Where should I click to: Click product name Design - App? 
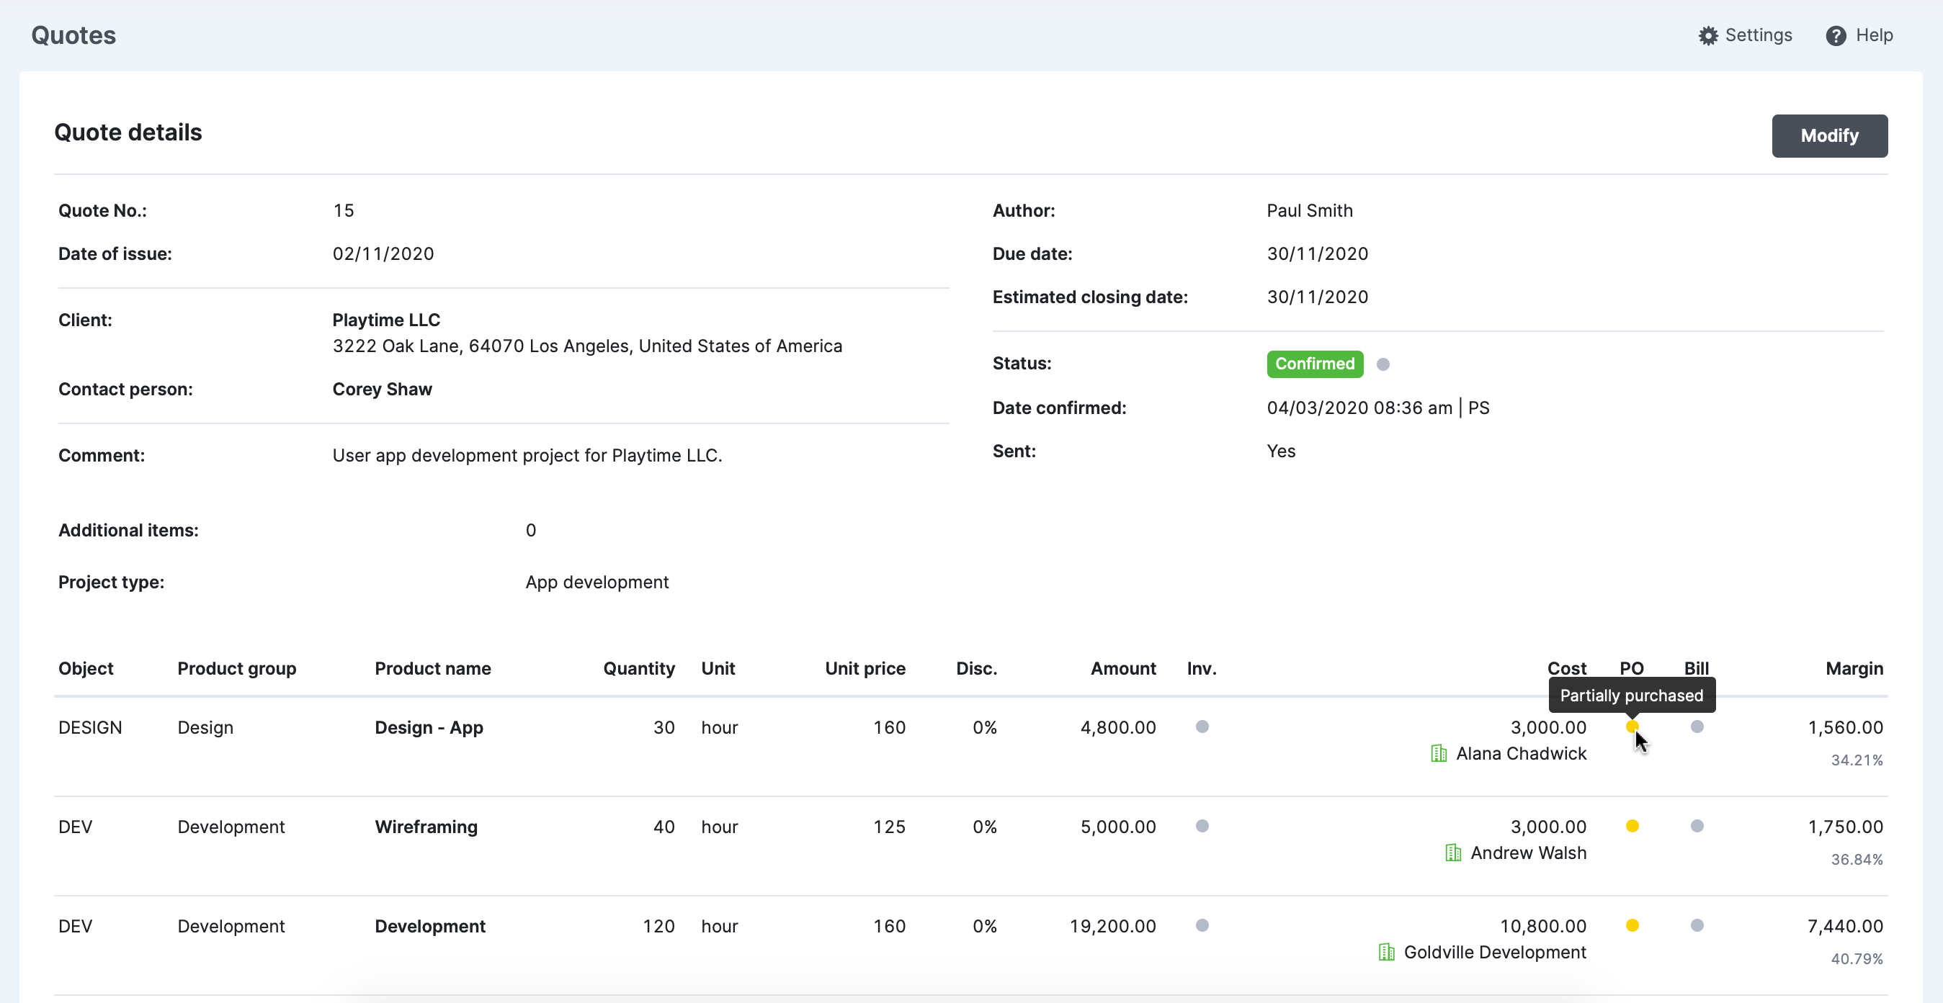(429, 728)
